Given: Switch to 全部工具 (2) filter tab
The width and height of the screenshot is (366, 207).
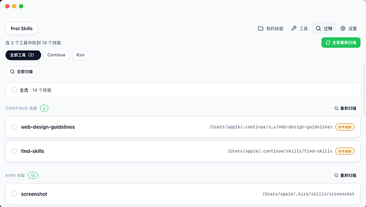Looking at the screenshot, I should pos(23,55).
